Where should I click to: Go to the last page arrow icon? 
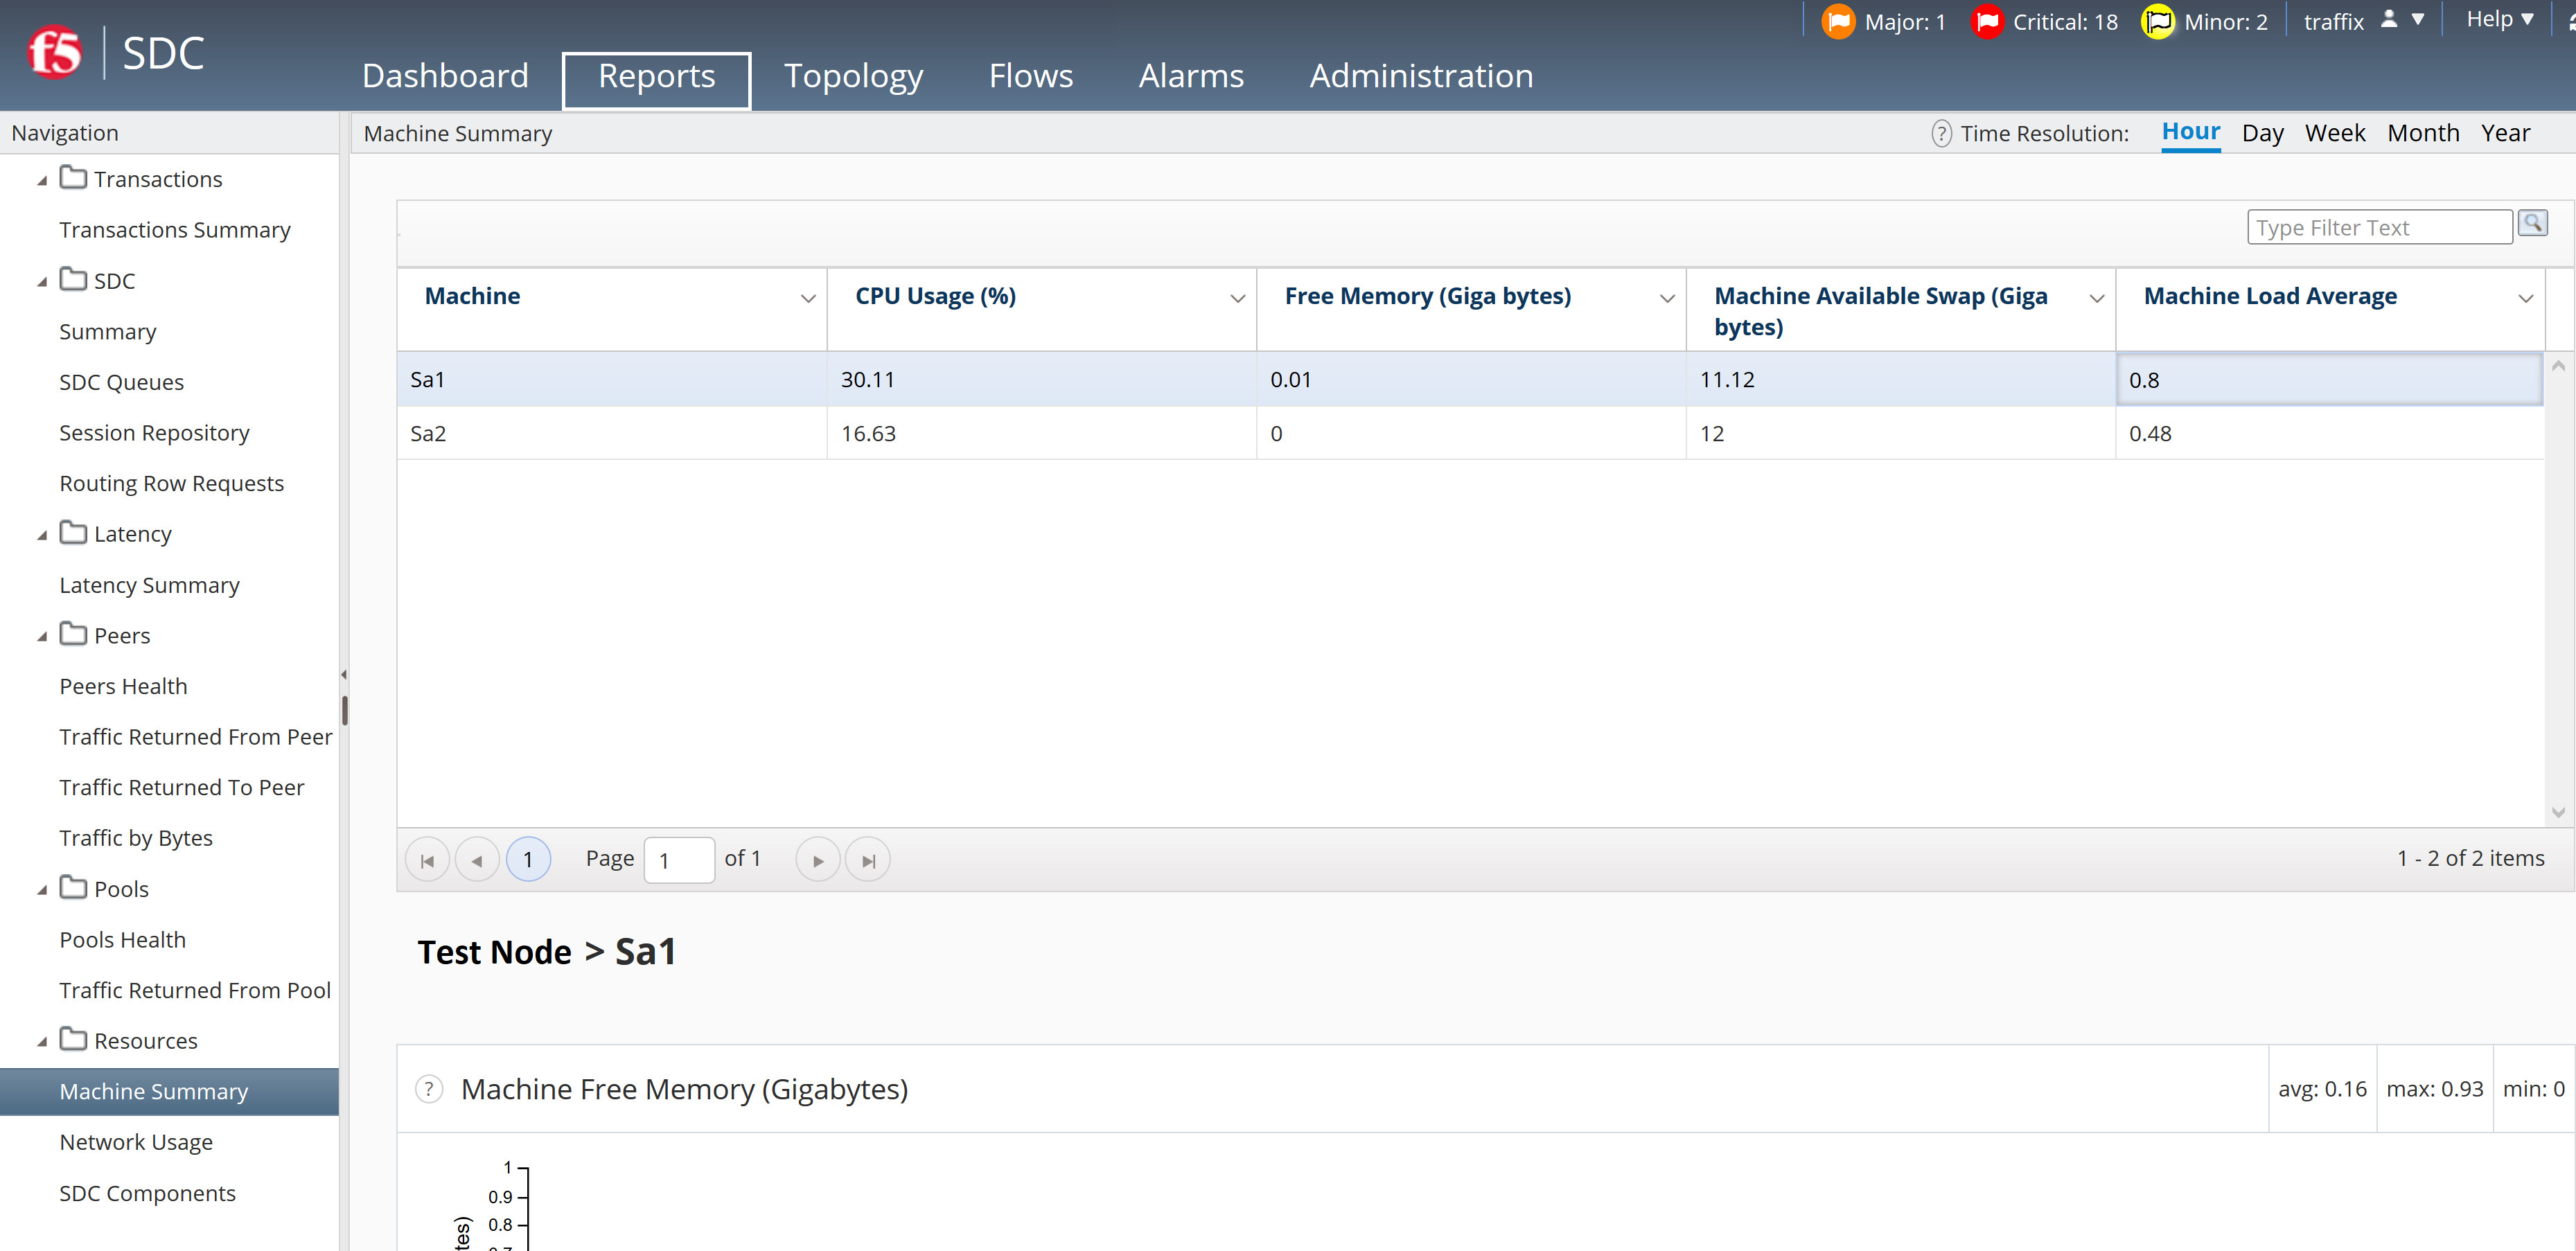[x=868, y=860]
